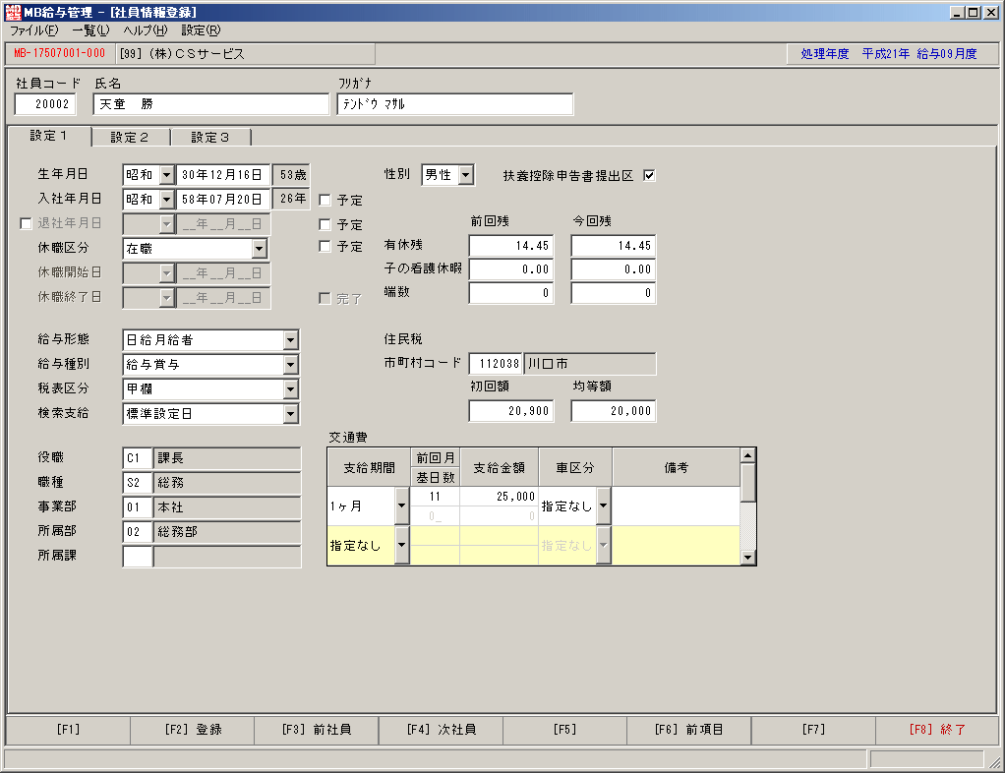Image resolution: width=1005 pixels, height=773 pixels.
Task: Open the 給与種別 dropdown
Action: pyautogui.click(x=290, y=365)
